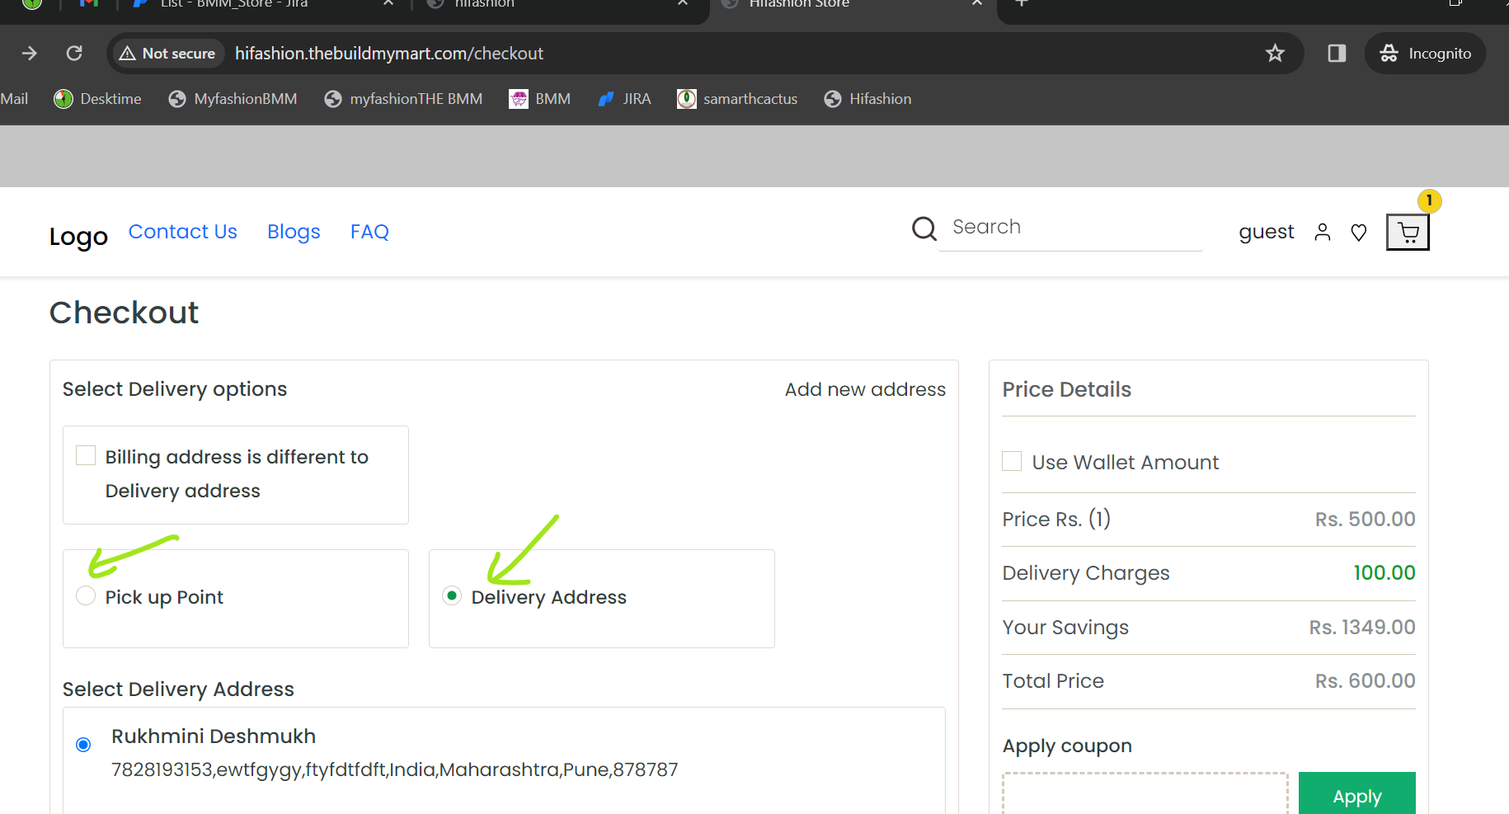This screenshot has width=1509, height=814.
Task: Click the Your Savings Rs. 1349.00 value
Action: [1362, 628]
